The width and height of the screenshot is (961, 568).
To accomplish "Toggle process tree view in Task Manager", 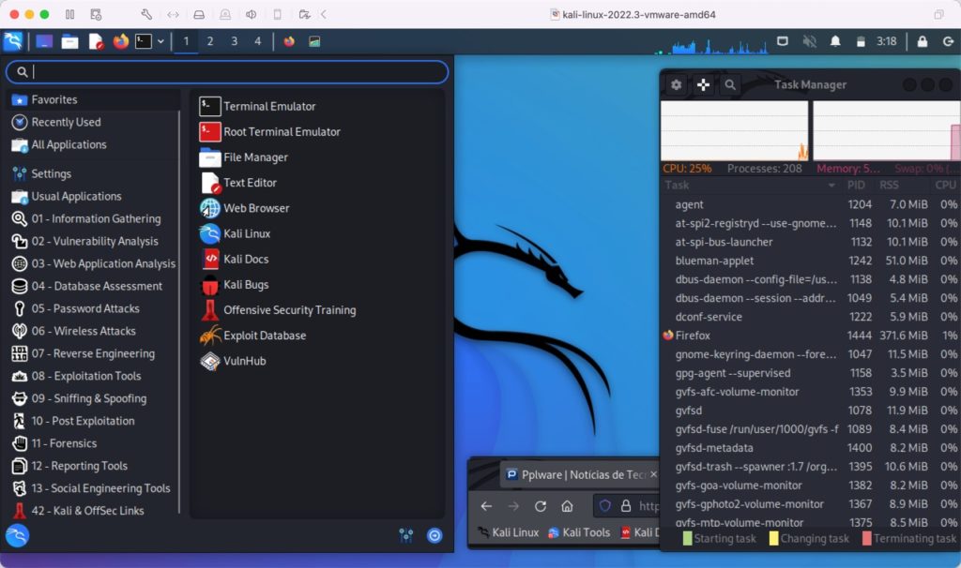I will point(701,84).
